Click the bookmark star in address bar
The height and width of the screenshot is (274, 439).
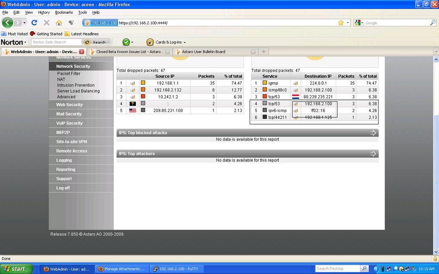tap(341, 23)
